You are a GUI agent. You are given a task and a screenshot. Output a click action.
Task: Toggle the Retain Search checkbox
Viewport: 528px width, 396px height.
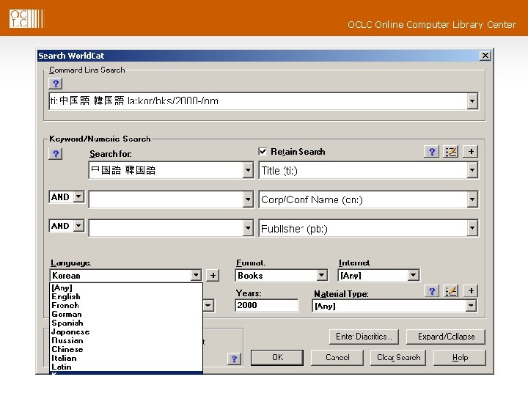pyautogui.click(x=263, y=152)
